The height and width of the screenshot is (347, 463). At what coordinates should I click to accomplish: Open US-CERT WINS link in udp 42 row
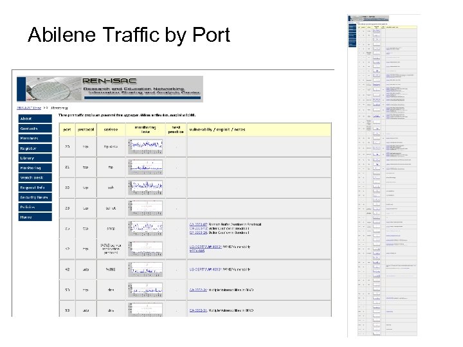[x=206, y=269]
